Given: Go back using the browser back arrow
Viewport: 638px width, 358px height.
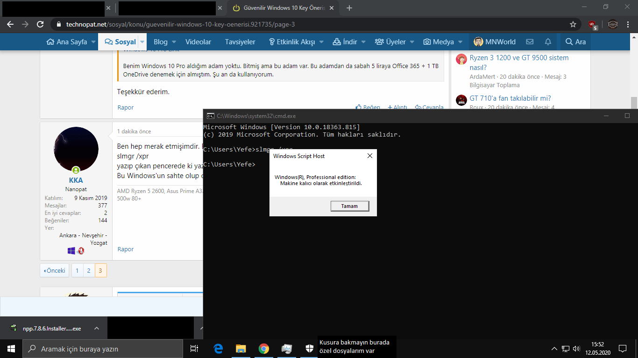Looking at the screenshot, I should (x=10, y=24).
